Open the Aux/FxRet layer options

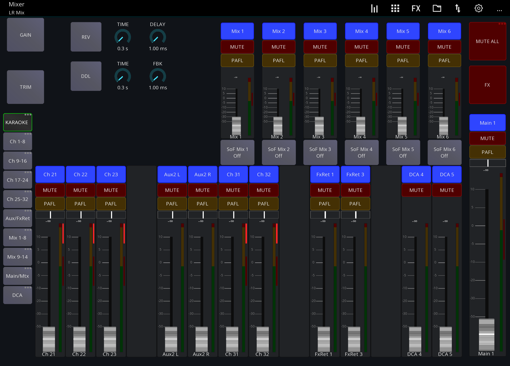point(28,211)
